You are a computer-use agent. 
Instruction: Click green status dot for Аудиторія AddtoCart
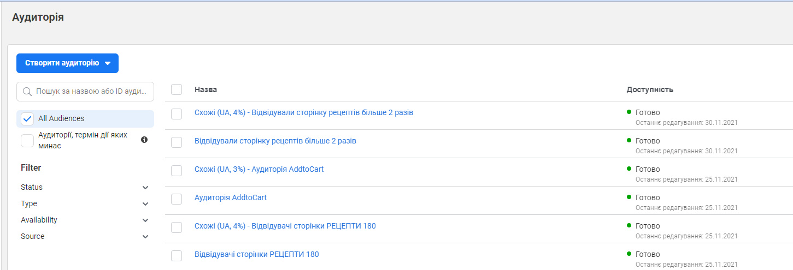pos(629,197)
